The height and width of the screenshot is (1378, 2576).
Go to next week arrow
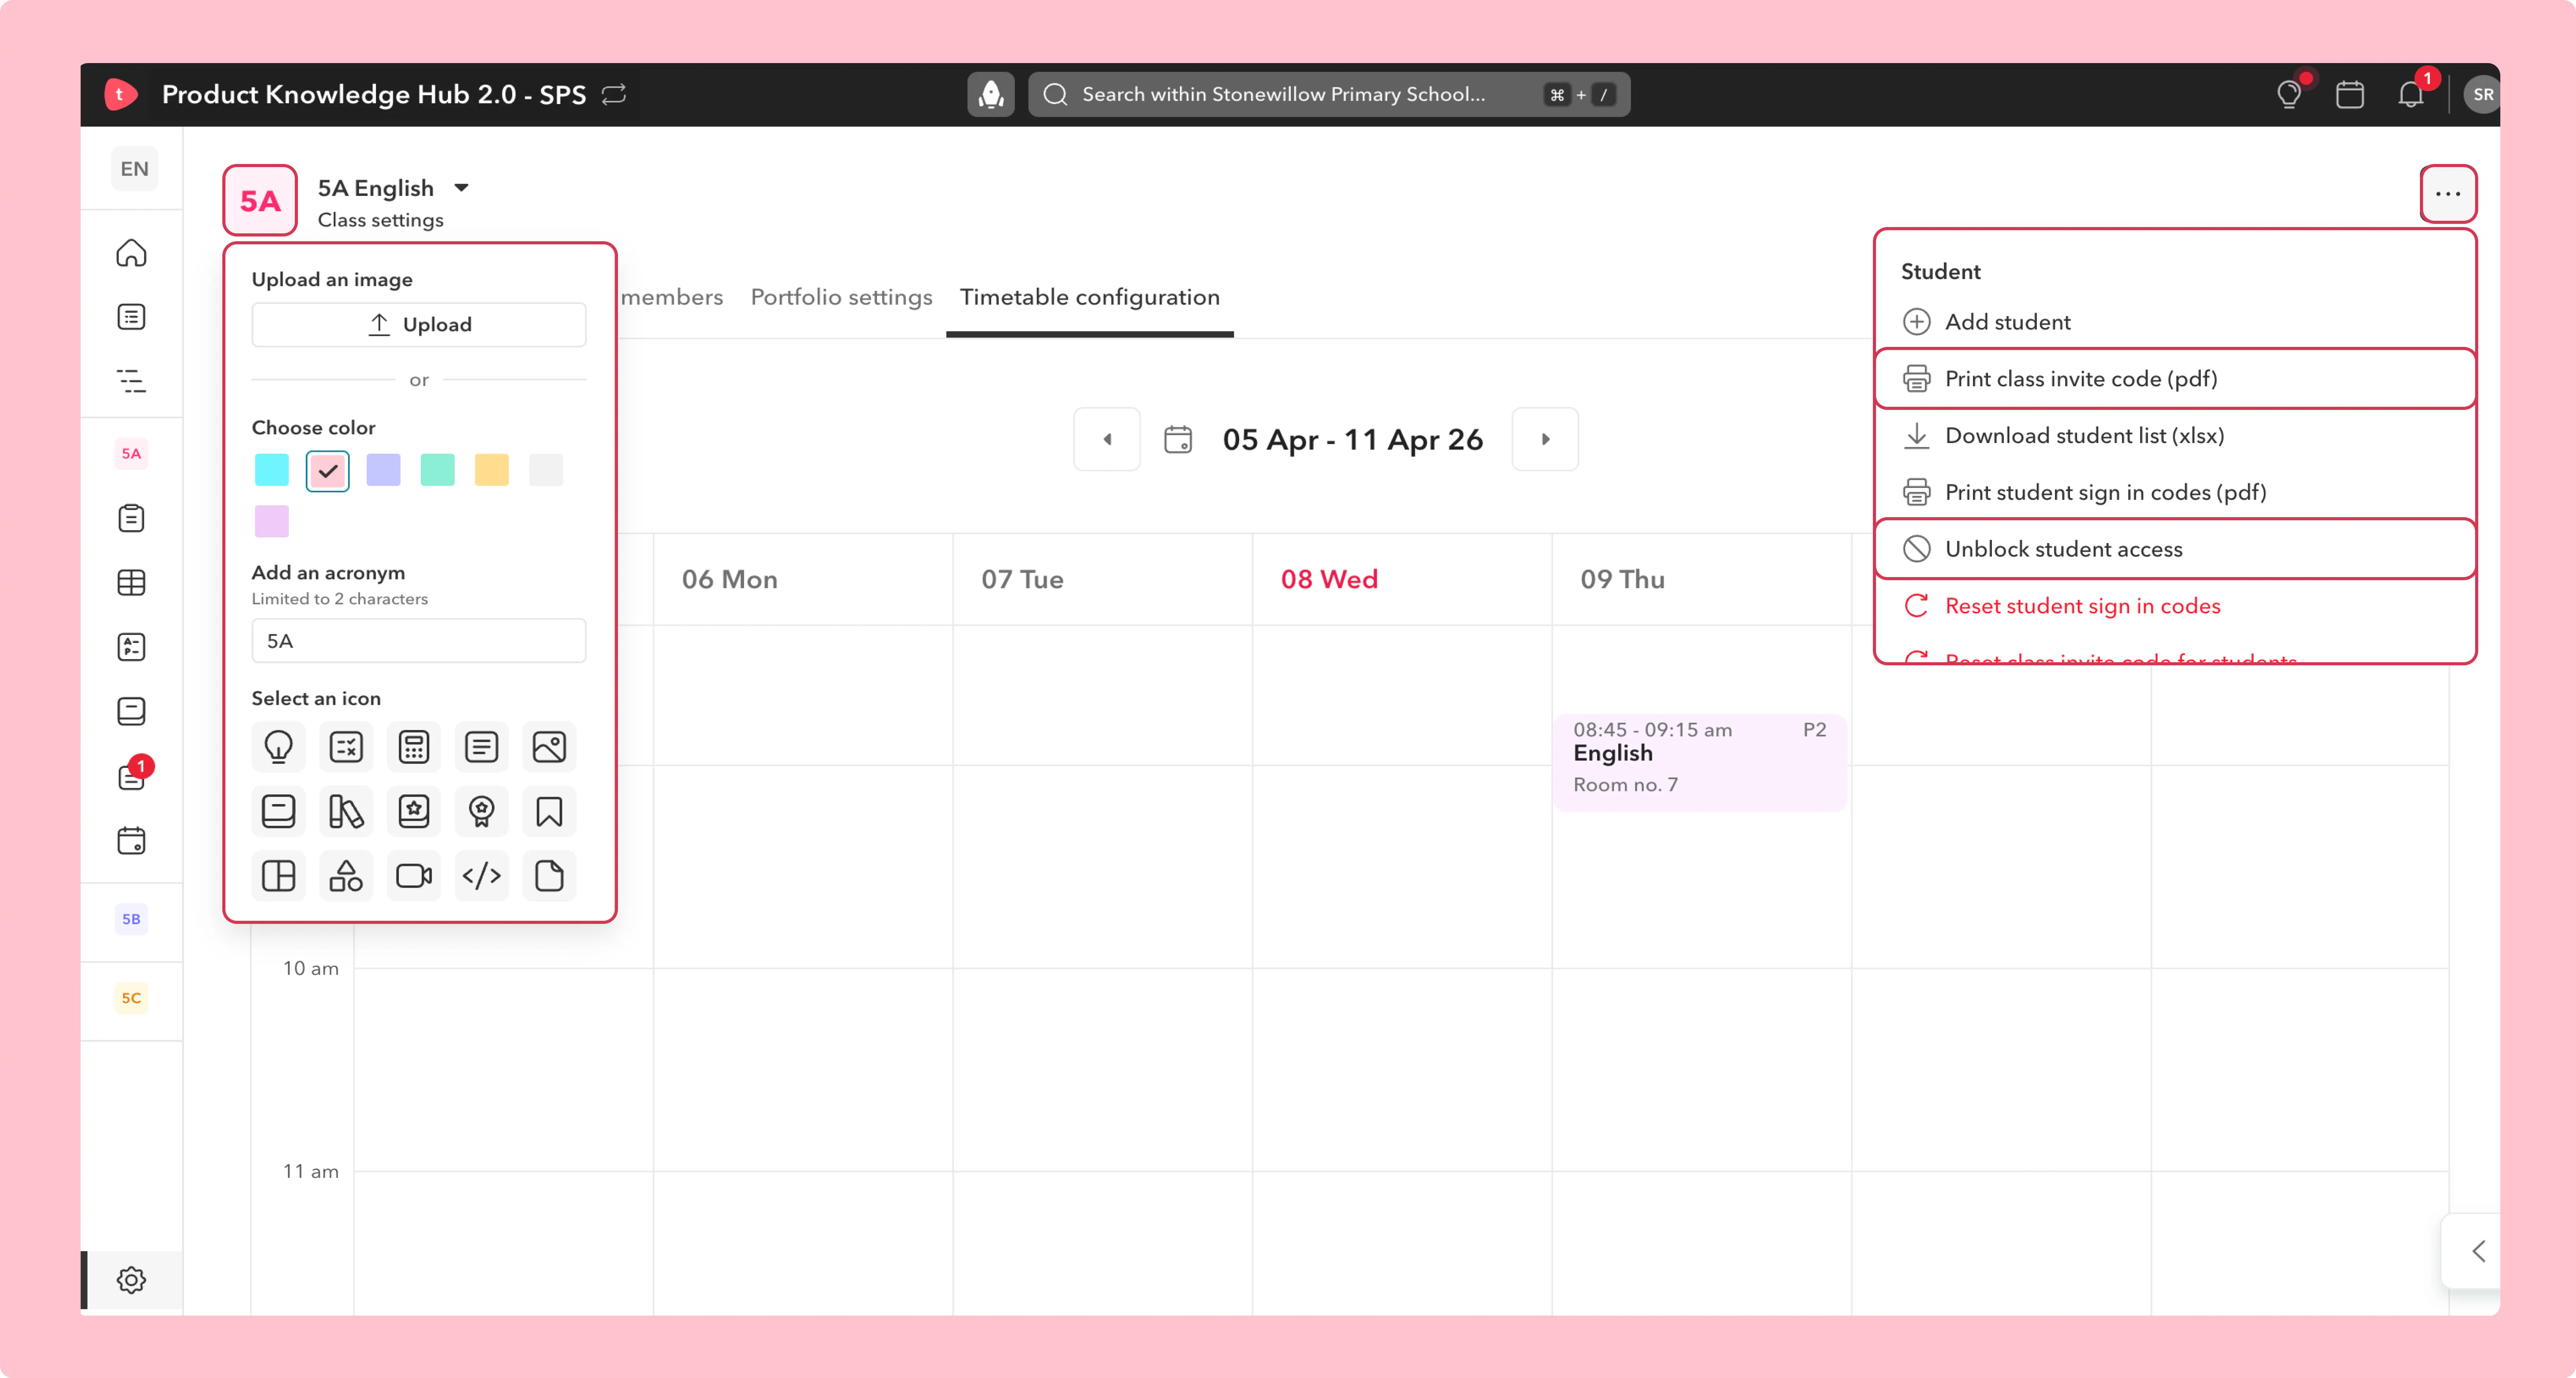[x=1545, y=439]
